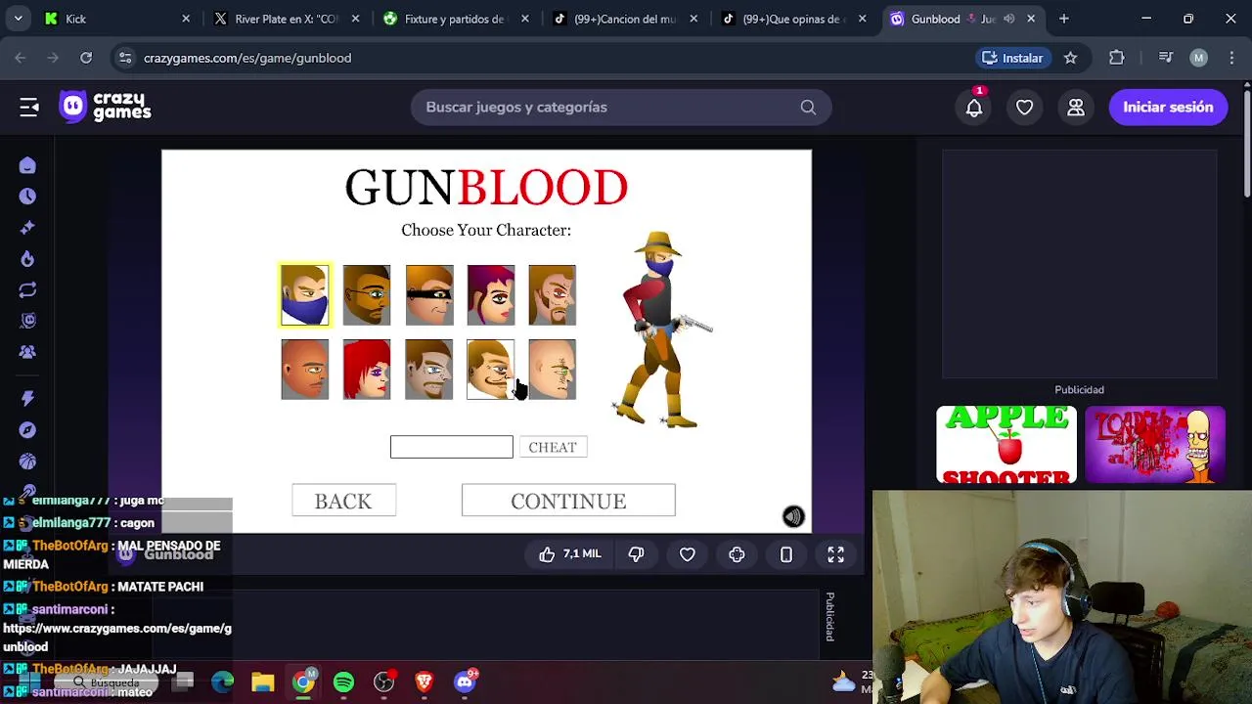Click the magnifier icon in the search bar
Screen dimensions: 1252x704
tap(808, 108)
